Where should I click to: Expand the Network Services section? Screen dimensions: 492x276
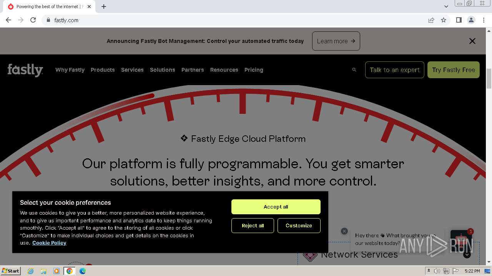tap(467, 255)
